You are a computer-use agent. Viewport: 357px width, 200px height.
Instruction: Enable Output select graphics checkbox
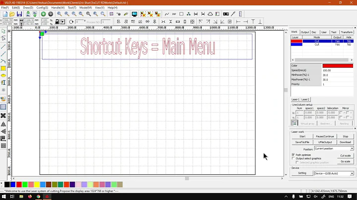tap(293, 158)
